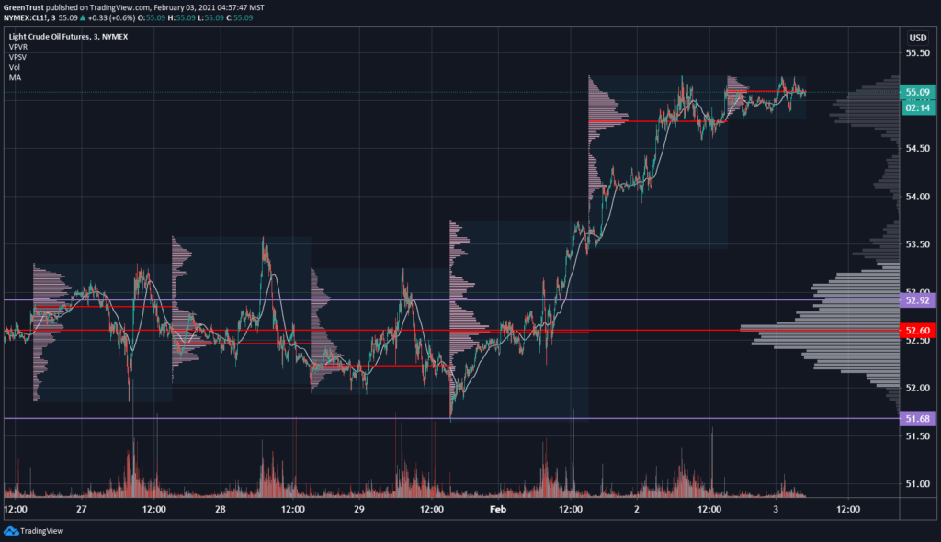Click the H:55.09 high value in header
This screenshot has height=542, width=941.
181,18
